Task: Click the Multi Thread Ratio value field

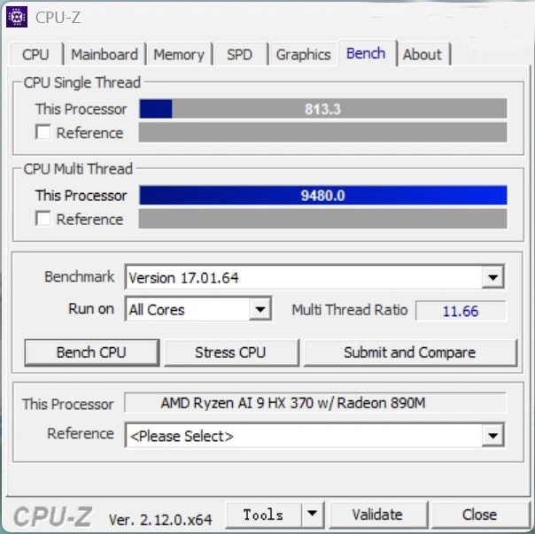Action: pos(461,311)
